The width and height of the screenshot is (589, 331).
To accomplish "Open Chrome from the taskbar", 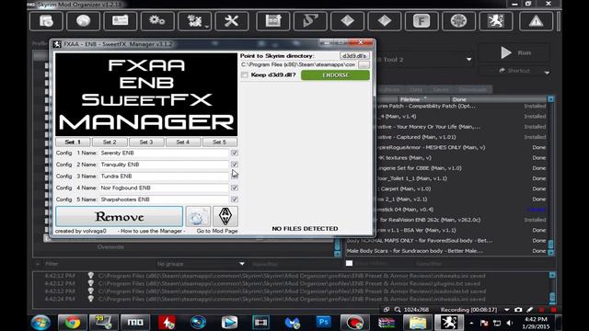I will pos(72,323).
